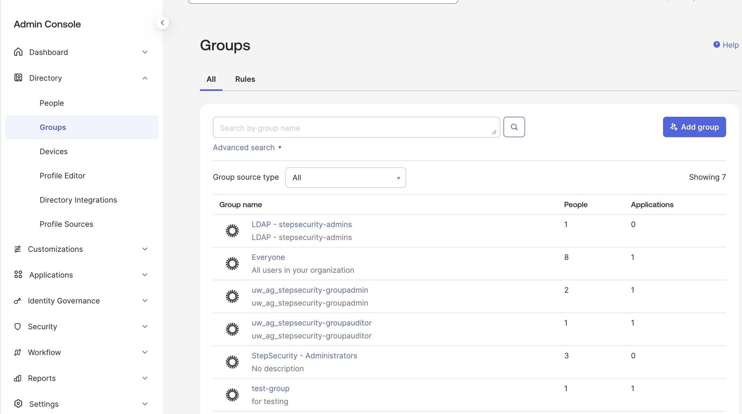
Task: Switch to the Rules tab
Action: click(x=245, y=79)
